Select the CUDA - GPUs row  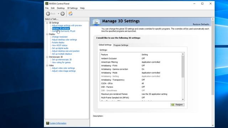[141, 83]
